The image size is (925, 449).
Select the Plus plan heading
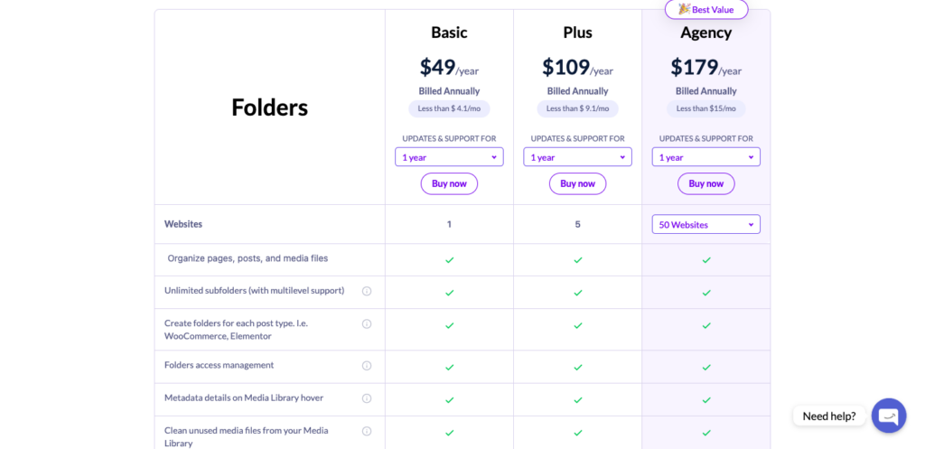tap(577, 33)
